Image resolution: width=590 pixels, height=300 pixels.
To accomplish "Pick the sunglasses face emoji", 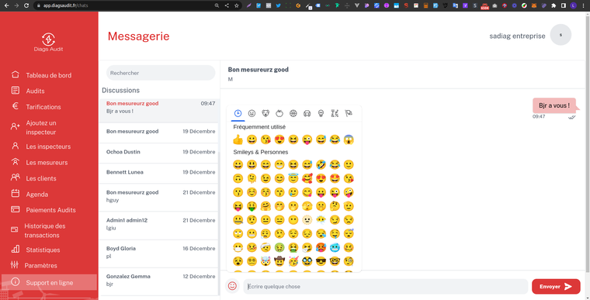I will coord(321,261).
